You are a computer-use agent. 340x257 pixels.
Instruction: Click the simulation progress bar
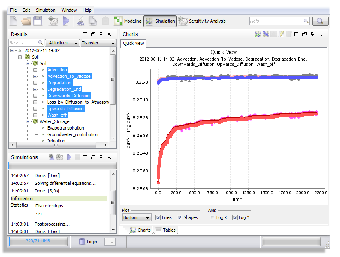(x=63, y=166)
